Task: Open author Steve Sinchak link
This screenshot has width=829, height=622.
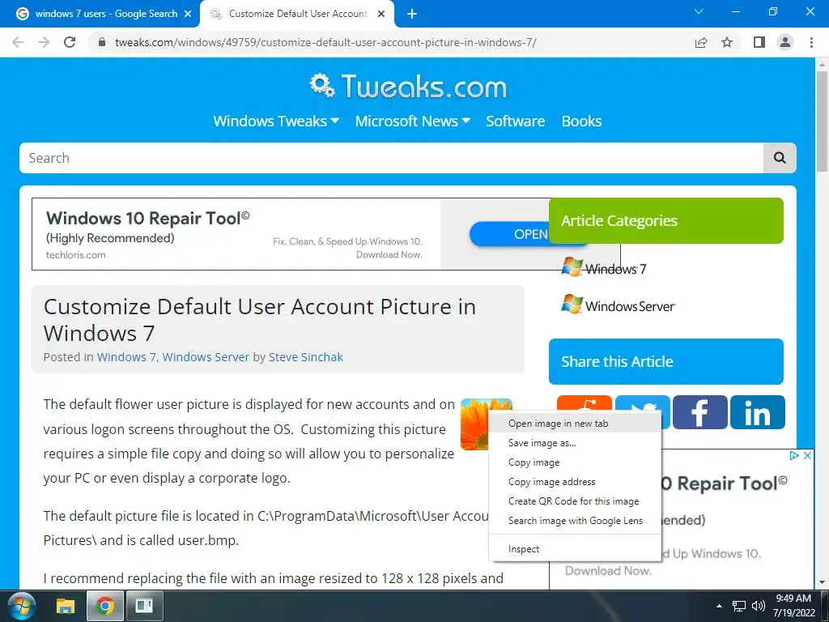Action: coord(305,357)
